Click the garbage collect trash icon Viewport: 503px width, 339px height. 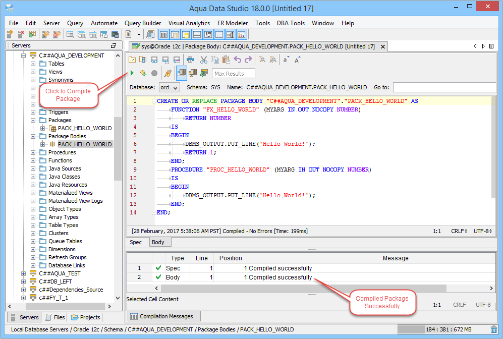pos(493,329)
